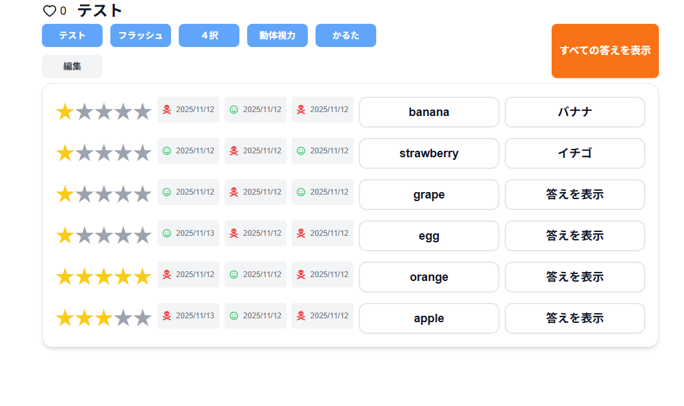Reveal the answer for orange

pyautogui.click(x=575, y=277)
